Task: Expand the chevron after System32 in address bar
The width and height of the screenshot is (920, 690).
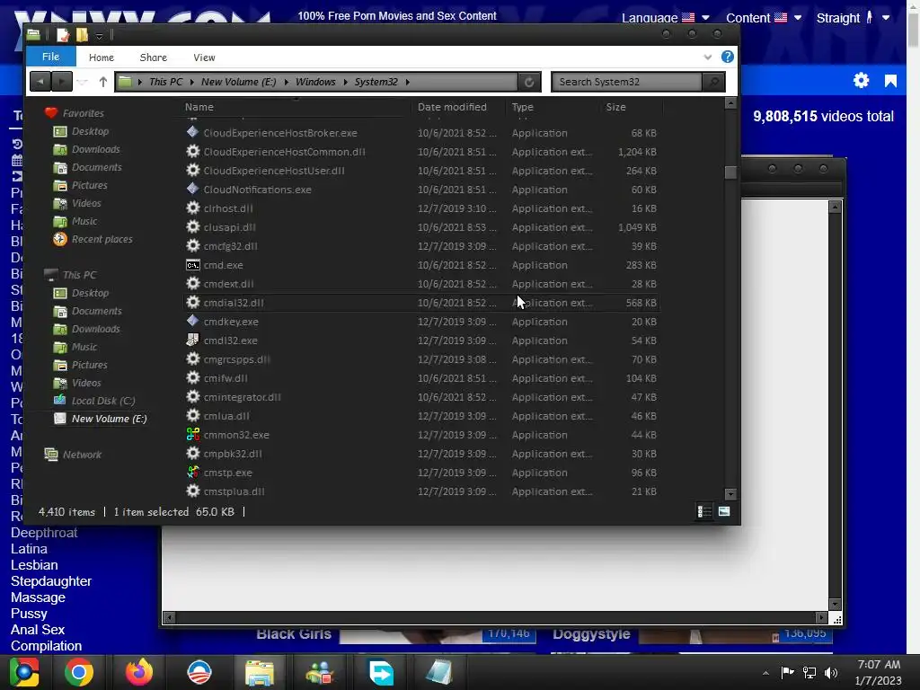Action: click(407, 82)
